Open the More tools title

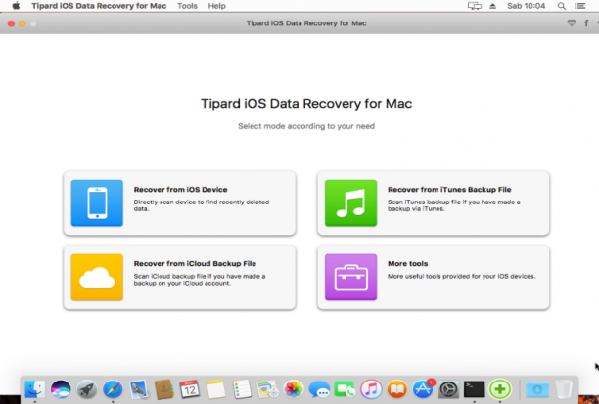pyautogui.click(x=407, y=263)
